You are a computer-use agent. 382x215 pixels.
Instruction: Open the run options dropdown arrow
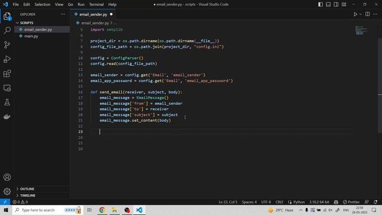tap(361, 14)
